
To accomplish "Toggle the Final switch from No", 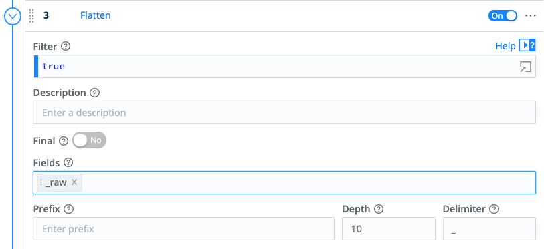I will point(89,140).
